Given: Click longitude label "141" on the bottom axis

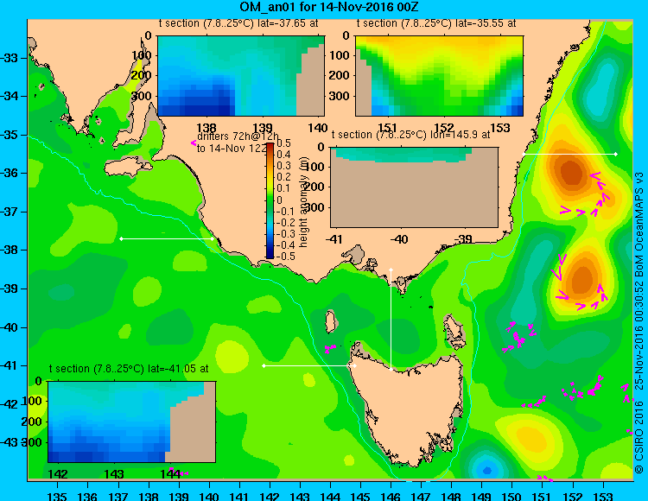Looking at the screenshot, I should tap(238, 496).
